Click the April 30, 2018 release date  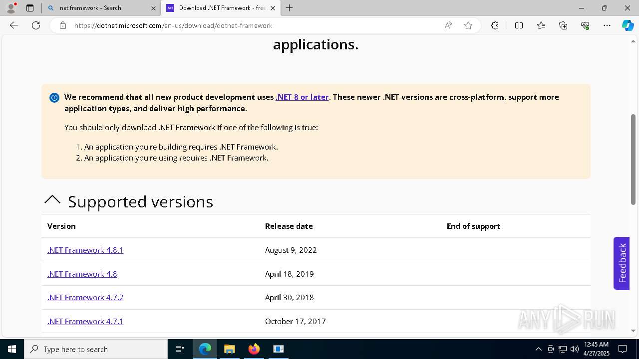(x=290, y=297)
